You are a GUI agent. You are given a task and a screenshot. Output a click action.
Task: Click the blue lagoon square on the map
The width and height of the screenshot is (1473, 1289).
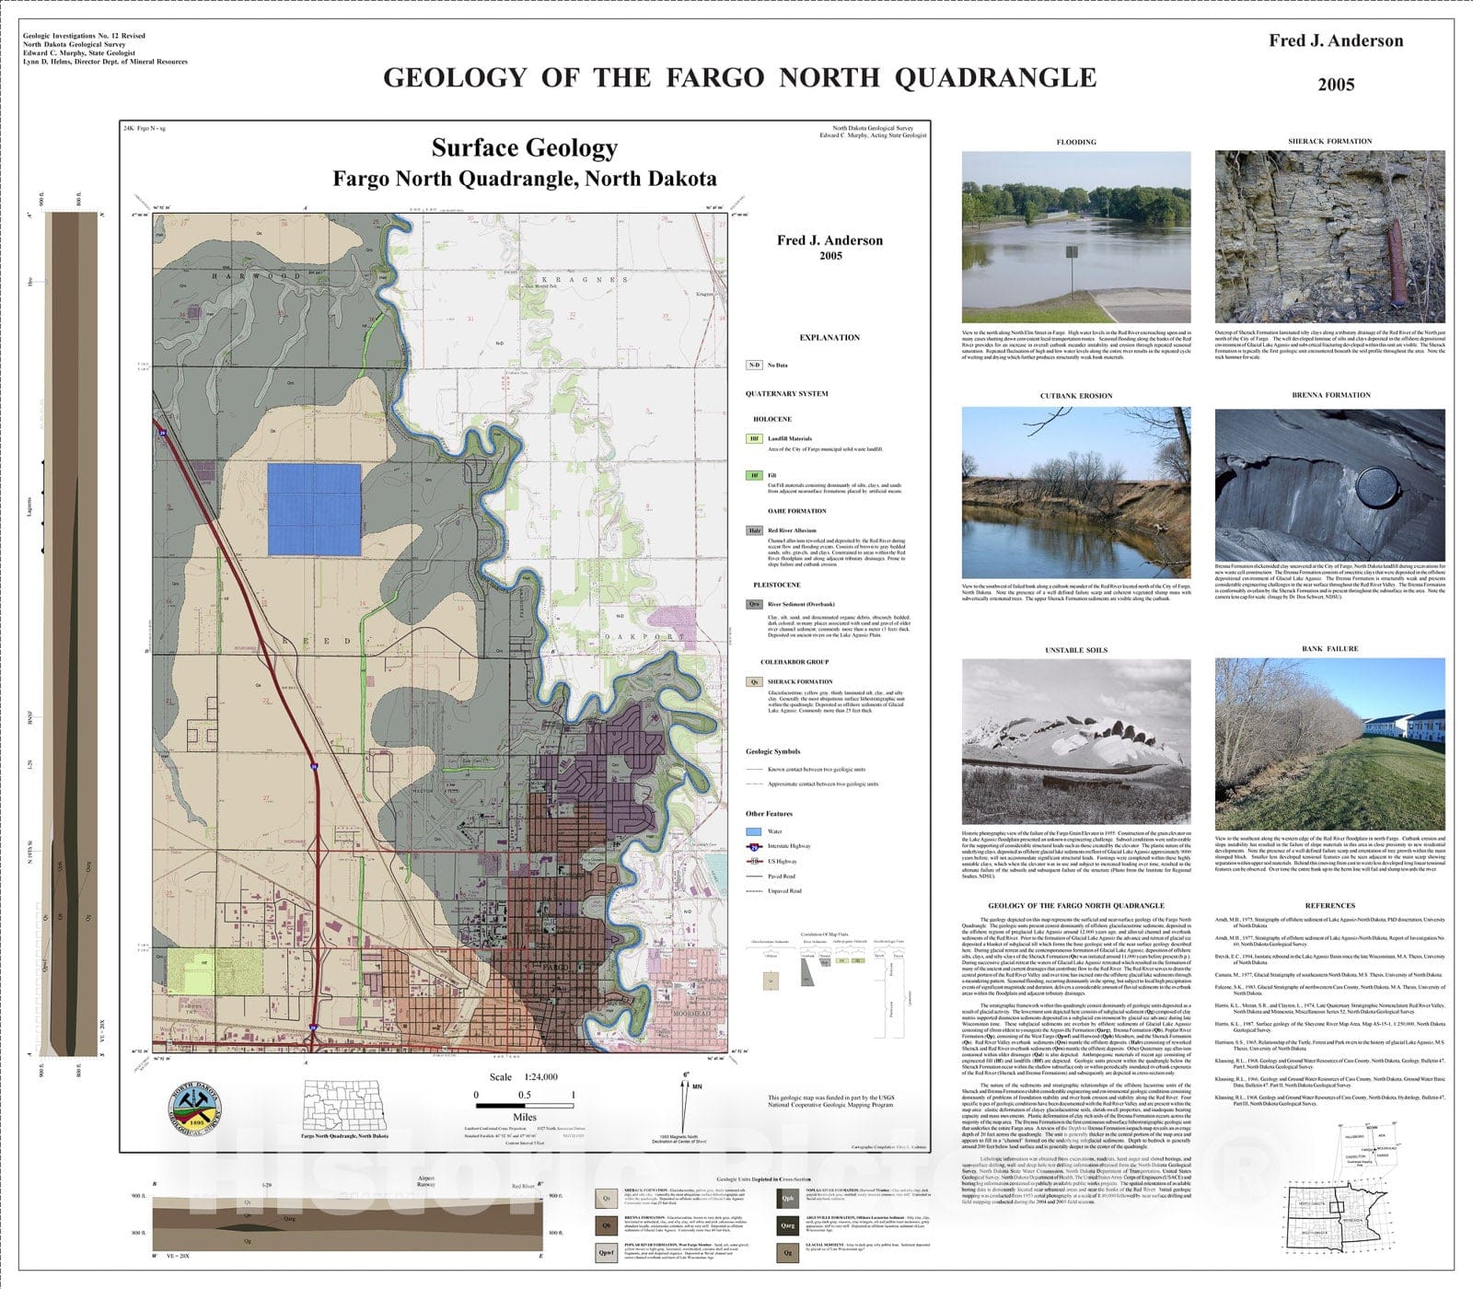[314, 510]
